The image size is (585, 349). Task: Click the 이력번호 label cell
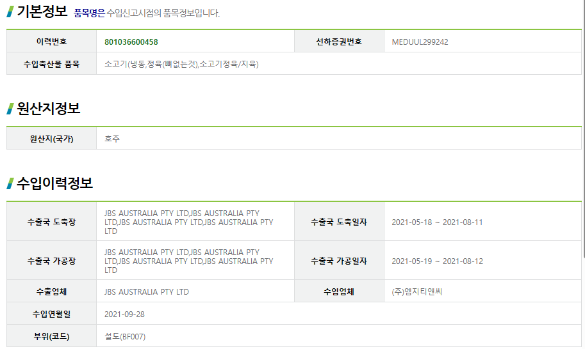pos(51,42)
